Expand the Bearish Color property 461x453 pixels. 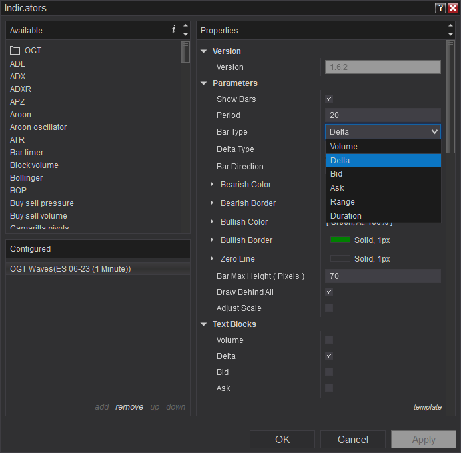pyautogui.click(x=212, y=185)
